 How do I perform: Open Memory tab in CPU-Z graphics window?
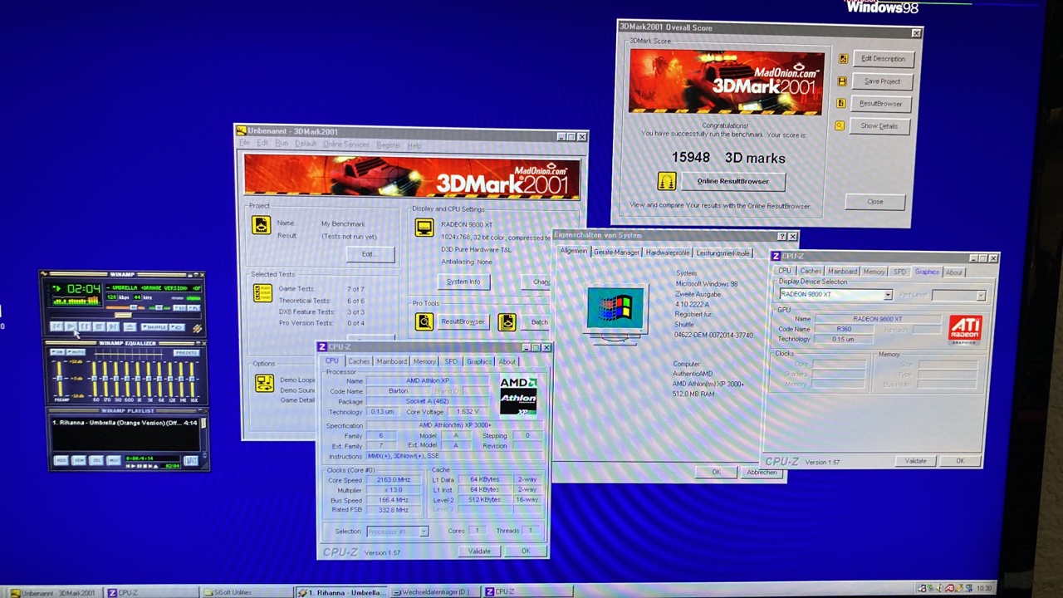pyautogui.click(x=874, y=272)
